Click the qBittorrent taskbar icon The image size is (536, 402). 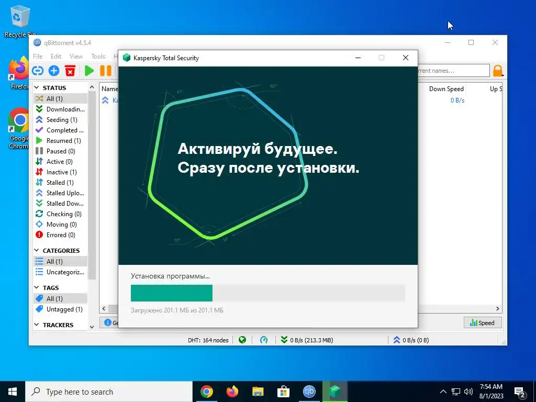click(309, 392)
